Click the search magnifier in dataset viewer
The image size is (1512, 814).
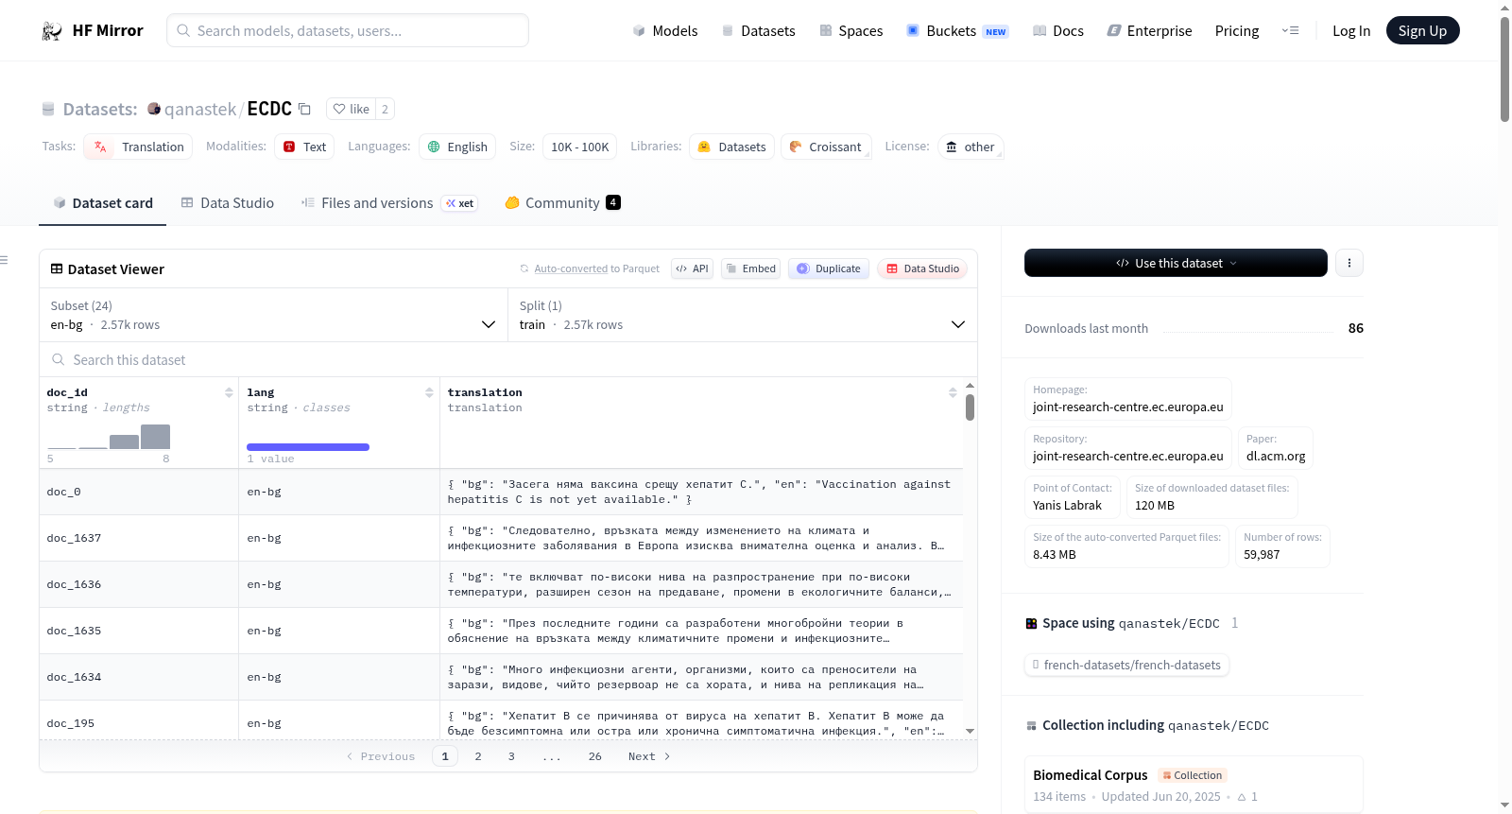point(59,359)
